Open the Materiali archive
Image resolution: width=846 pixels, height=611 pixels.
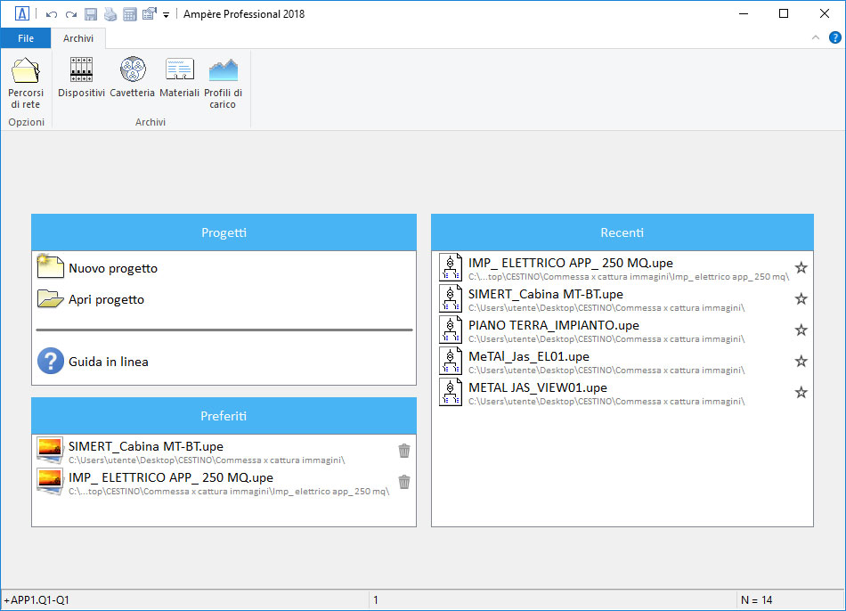(179, 77)
